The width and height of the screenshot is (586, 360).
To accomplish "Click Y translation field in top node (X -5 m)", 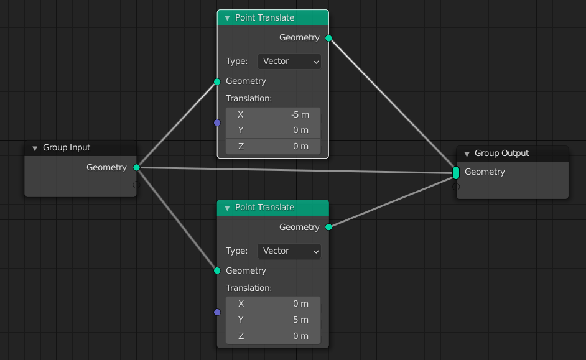I will pyautogui.click(x=273, y=131).
